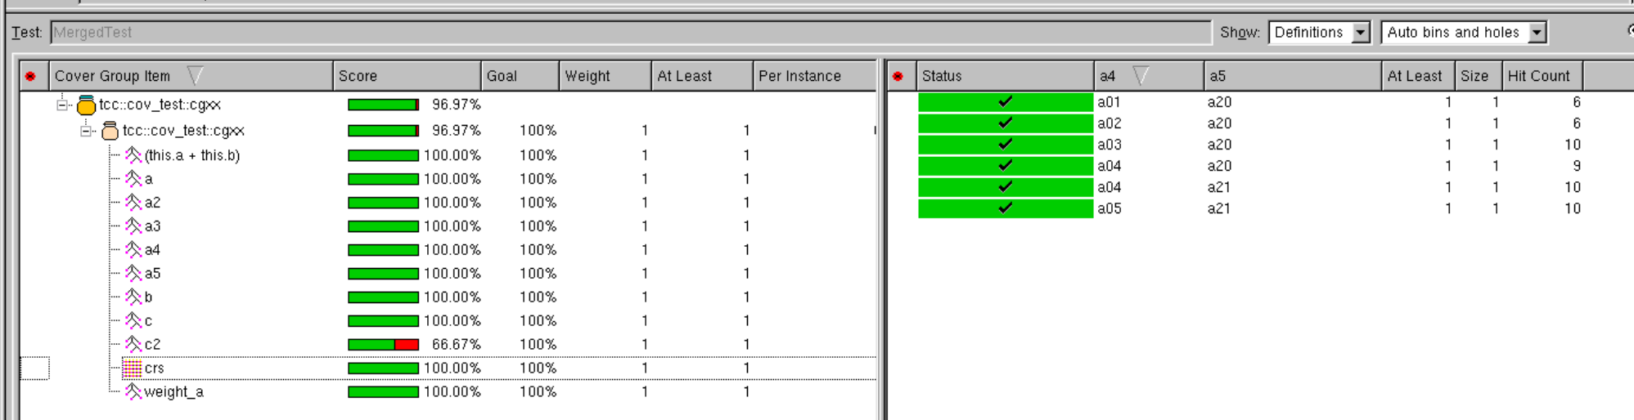This screenshot has width=1634, height=420.
Task: Click the coverpoint icon beside c
Action: (133, 320)
